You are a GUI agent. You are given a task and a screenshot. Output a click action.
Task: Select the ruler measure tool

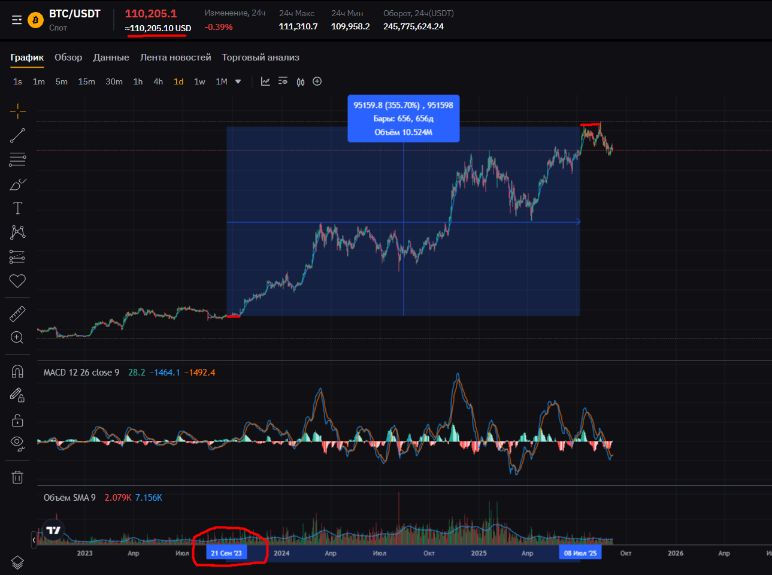pyautogui.click(x=17, y=313)
